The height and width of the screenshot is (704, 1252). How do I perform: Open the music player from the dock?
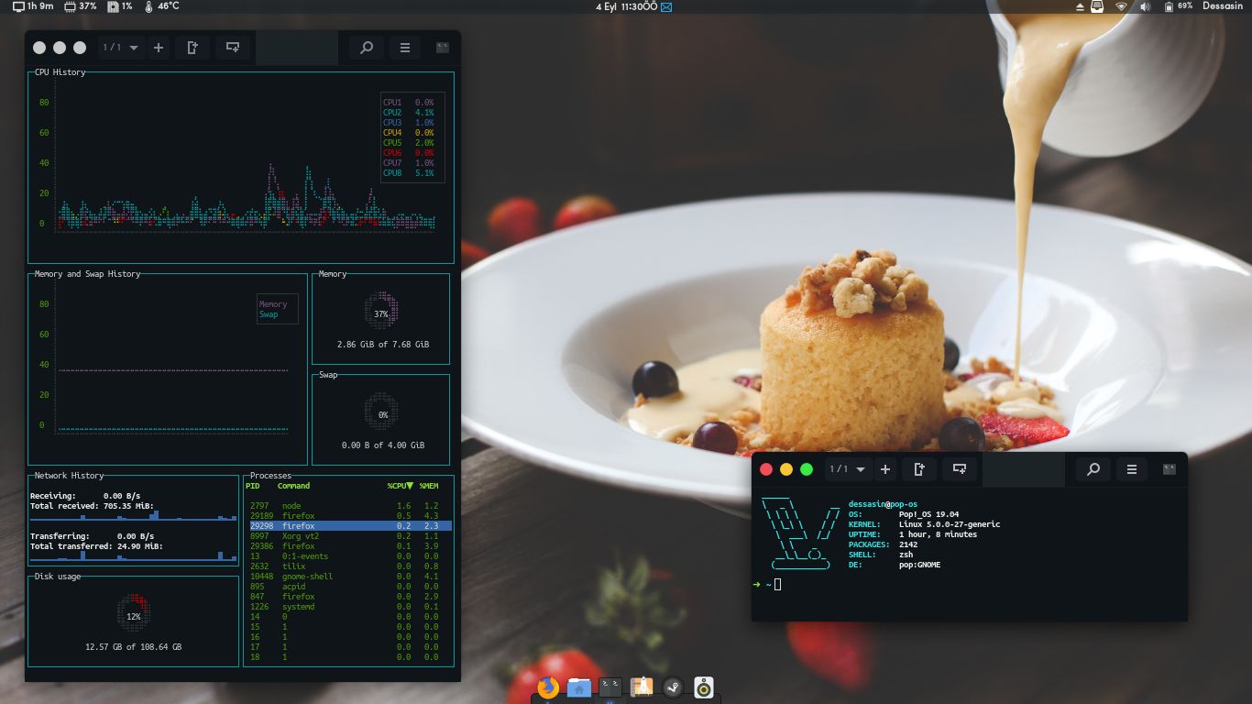click(x=702, y=687)
